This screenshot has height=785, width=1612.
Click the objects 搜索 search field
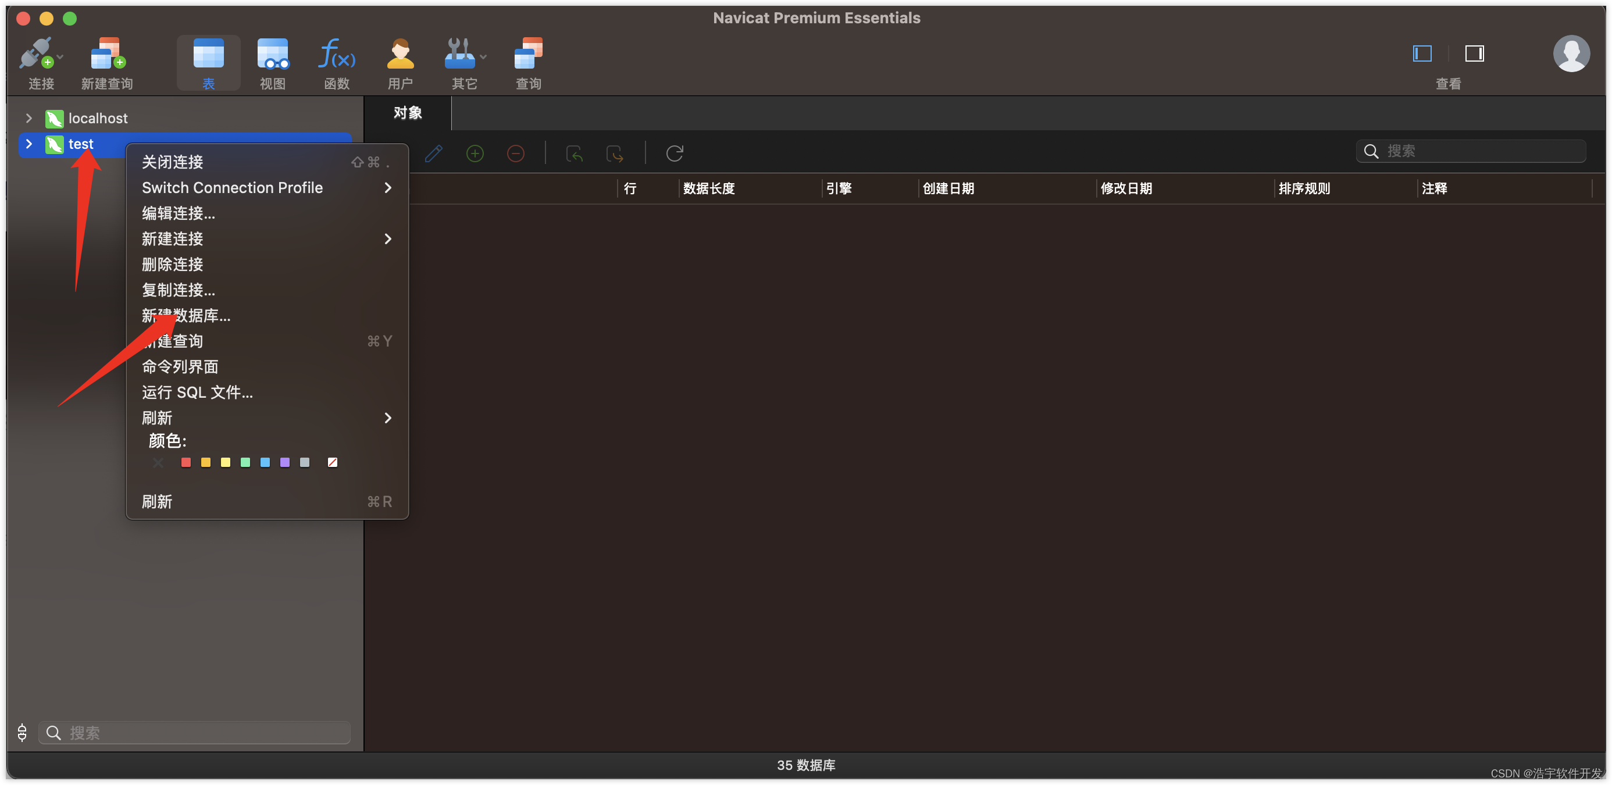1471,151
